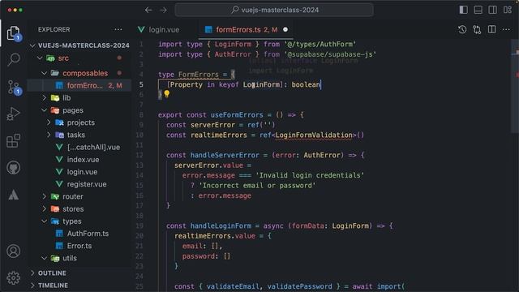Viewport: 519px width, 292px height.
Task: Split the editor right
Action: tap(492, 29)
